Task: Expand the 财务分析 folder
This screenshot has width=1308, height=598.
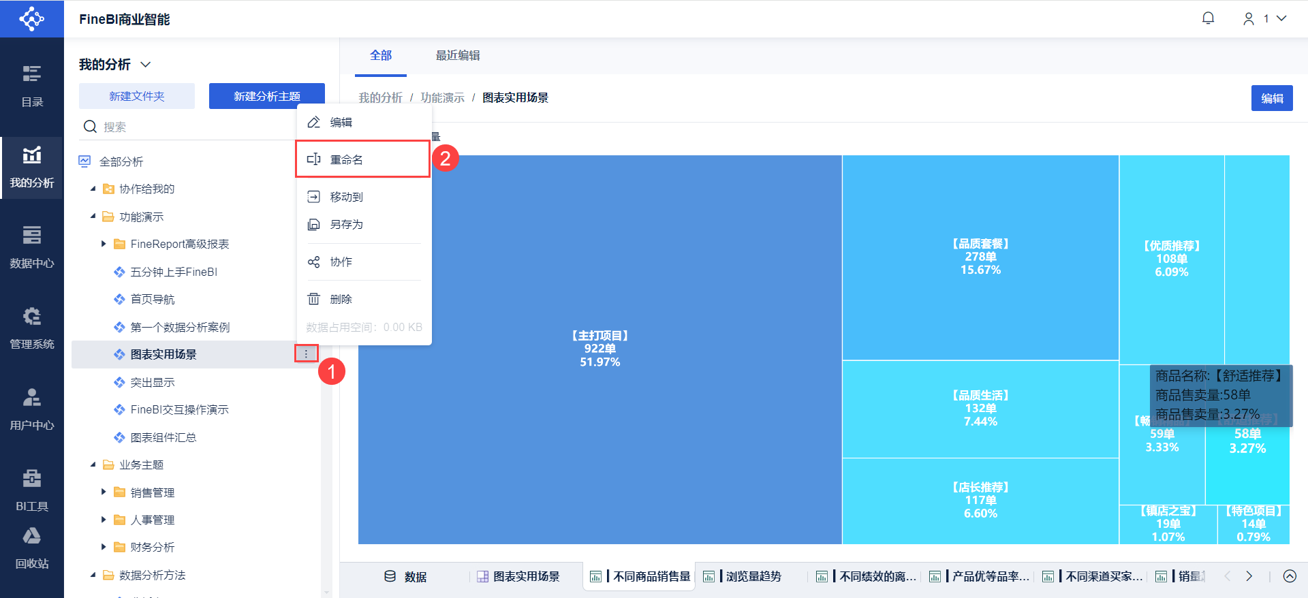Action: click(x=104, y=547)
